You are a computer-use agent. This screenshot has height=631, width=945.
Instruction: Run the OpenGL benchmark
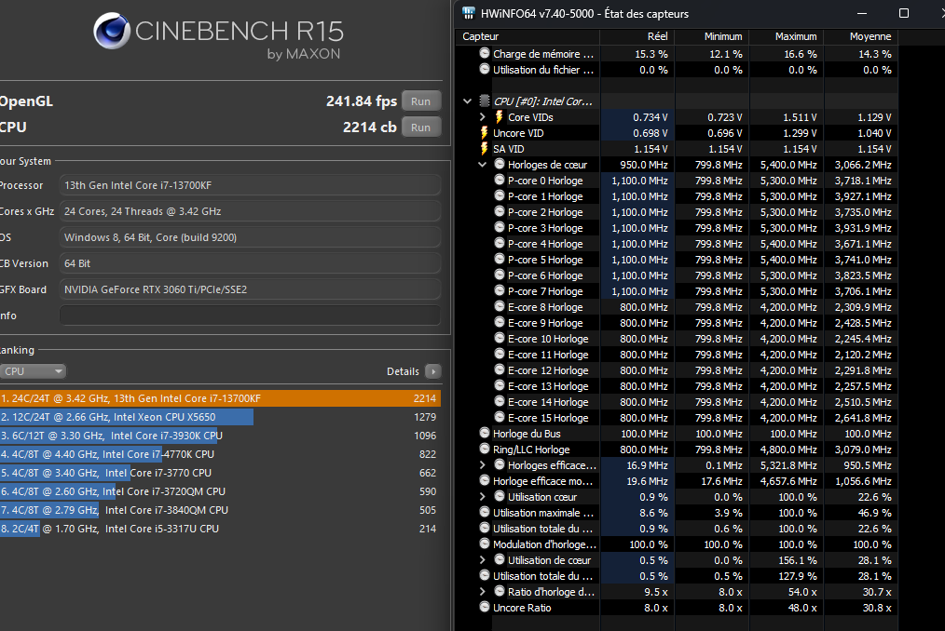[x=420, y=101]
